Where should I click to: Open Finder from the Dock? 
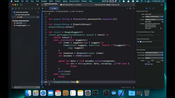click(28, 93)
